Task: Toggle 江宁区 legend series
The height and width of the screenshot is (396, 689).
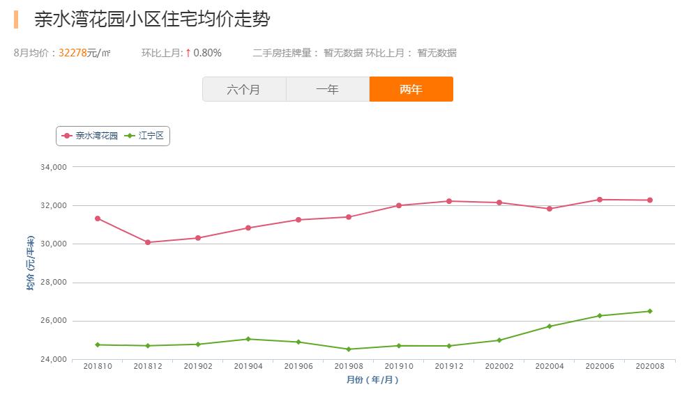Action: (144, 136)
